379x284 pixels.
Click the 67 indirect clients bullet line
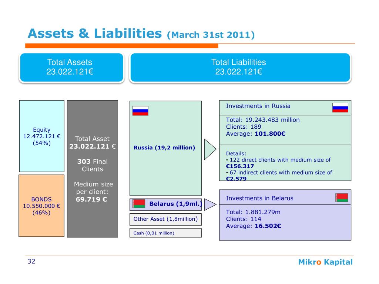(279, 172)
